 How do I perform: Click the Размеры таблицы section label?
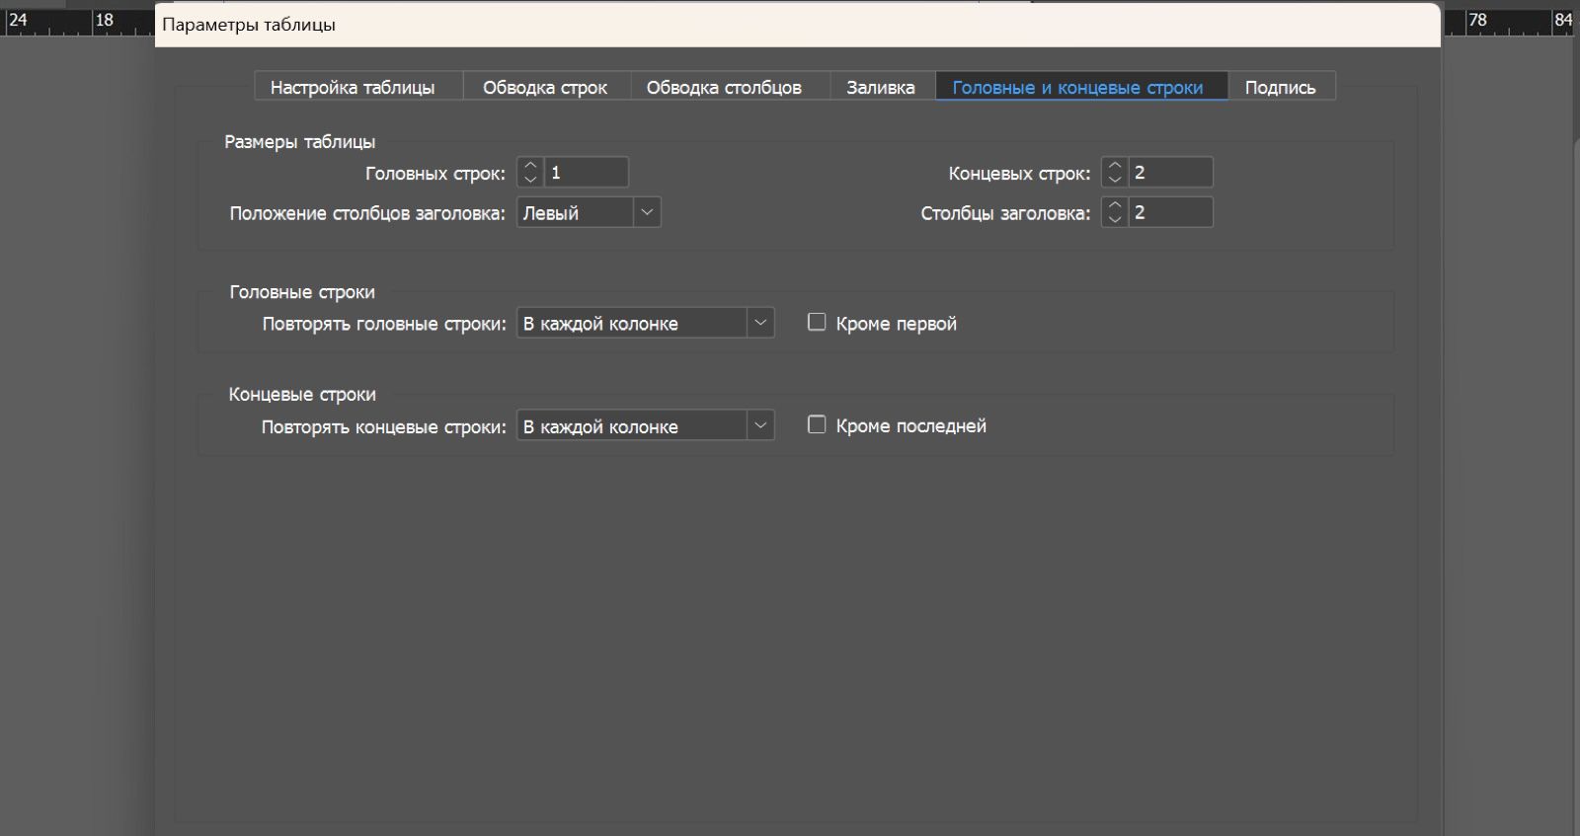300,142
